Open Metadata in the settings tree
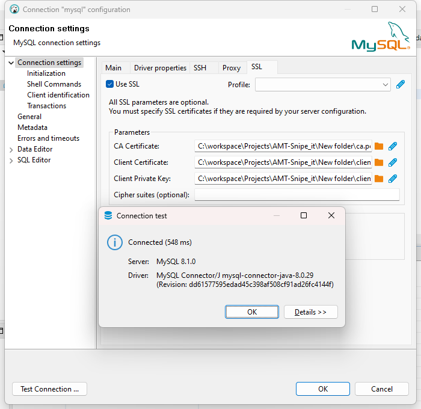421x409 pixels. 32,128
